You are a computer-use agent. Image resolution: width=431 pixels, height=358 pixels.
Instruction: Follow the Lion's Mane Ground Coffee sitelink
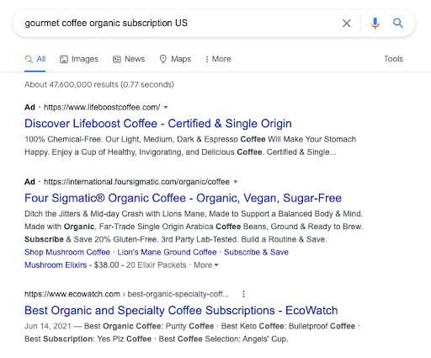click(167, 252)
